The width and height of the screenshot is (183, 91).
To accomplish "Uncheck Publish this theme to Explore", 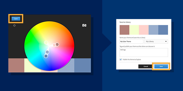I will 121,59.
